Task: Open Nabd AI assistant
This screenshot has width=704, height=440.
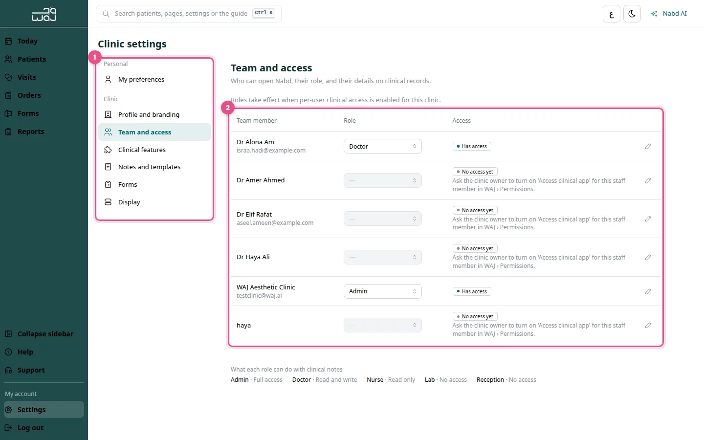Action: [x=669, y=14]
